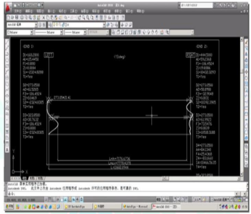The width and height of the screenshot is (251, 214).
Task: Click the Save icon in the Standard toolbar
Action: [17, 17]
